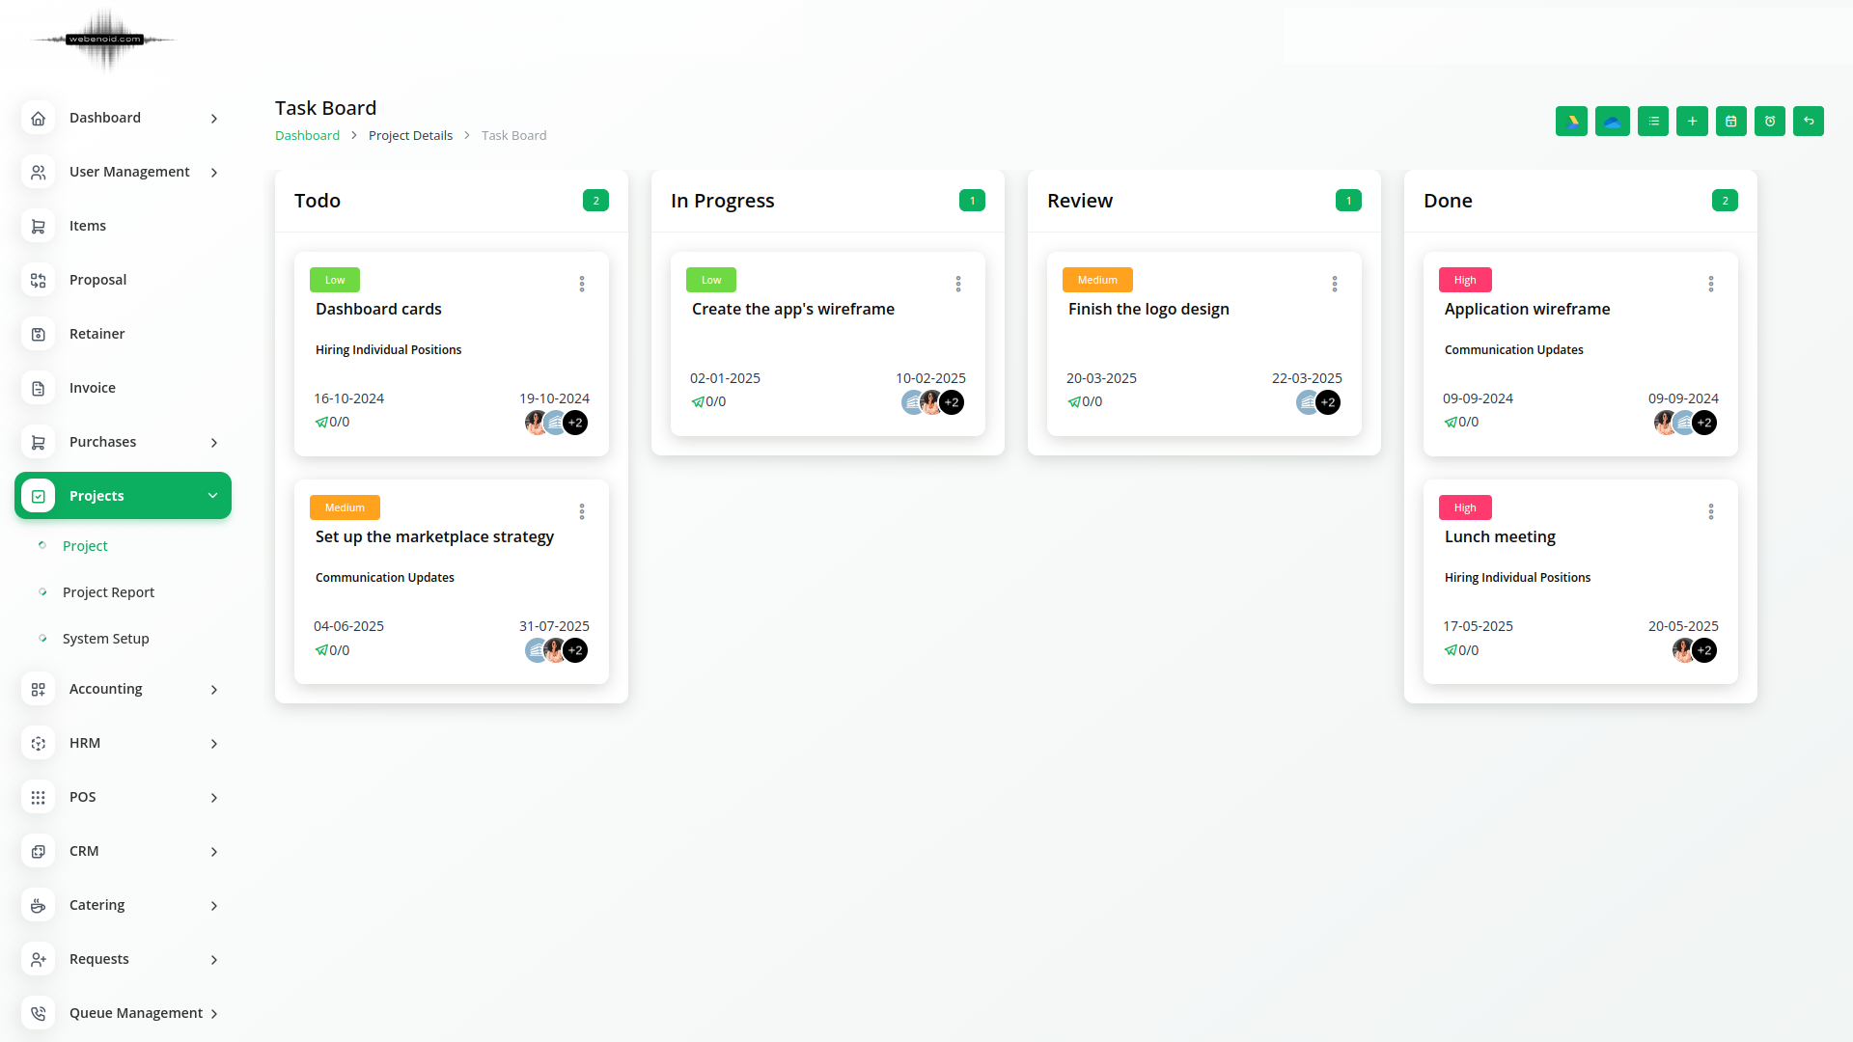Screen dimensions: 1853x1042
Task: Open the Finish the logo design title
Action: 1148,309
